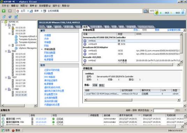The width and height of the screenshot is (187, 133).
Task: Select the Local TEAC CD-ROM device row
Action: (132, 94)
